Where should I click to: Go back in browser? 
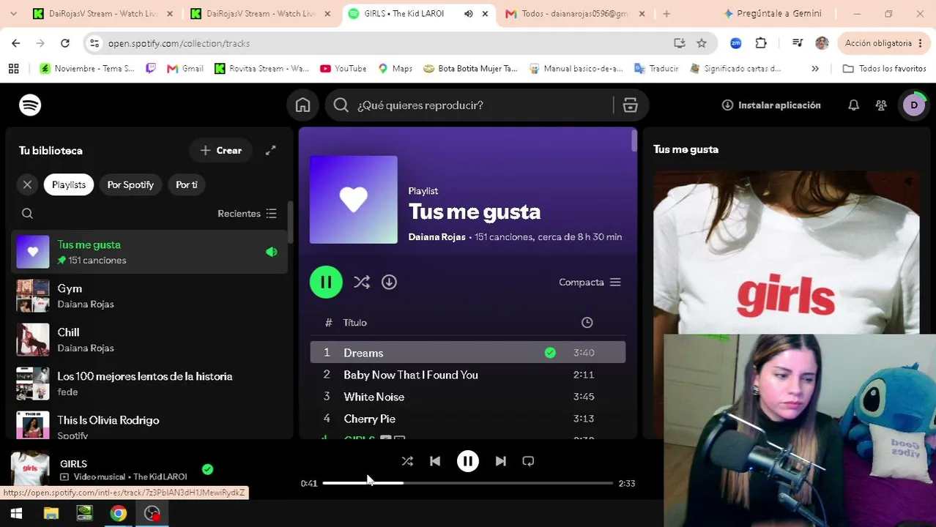tap(16, 43)
